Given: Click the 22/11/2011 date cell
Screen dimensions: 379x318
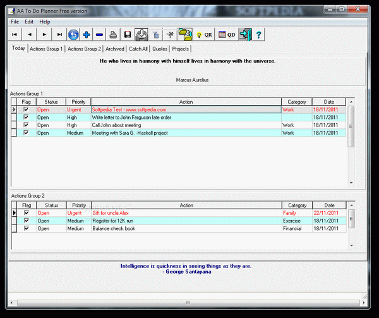Looking at the screenshot, I should (x=330, y=213).
